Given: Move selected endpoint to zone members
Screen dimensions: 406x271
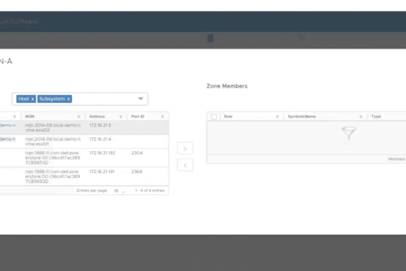Looking at the screenshot, I should tap(185, 149).
